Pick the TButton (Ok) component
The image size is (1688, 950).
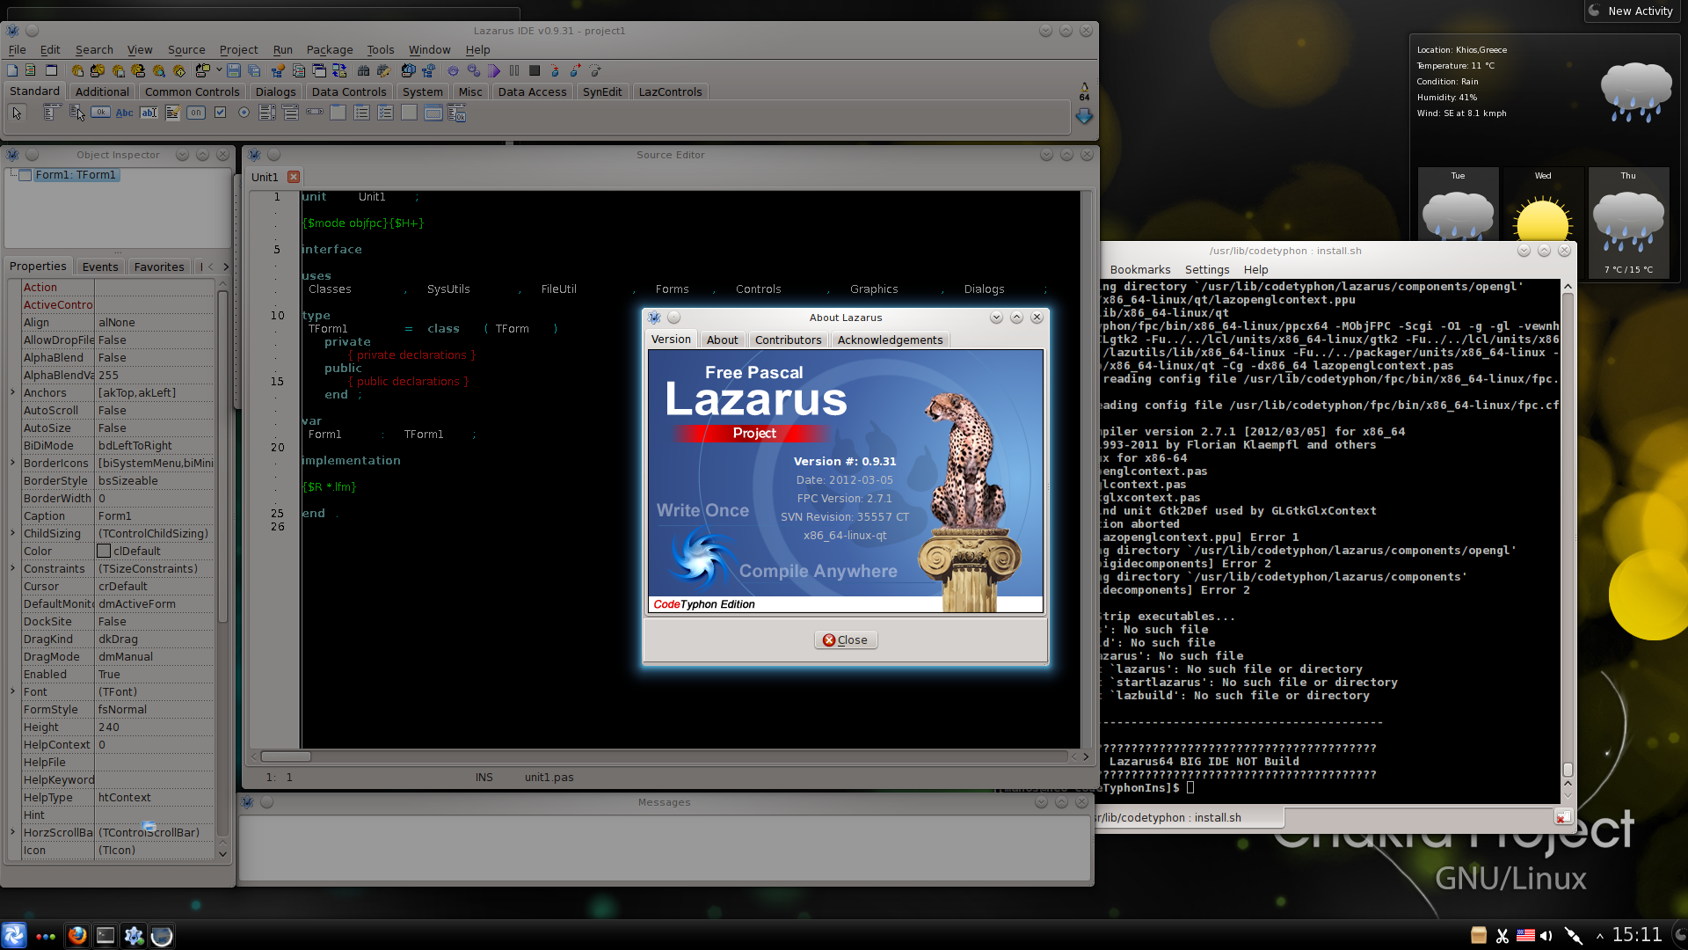101,113
